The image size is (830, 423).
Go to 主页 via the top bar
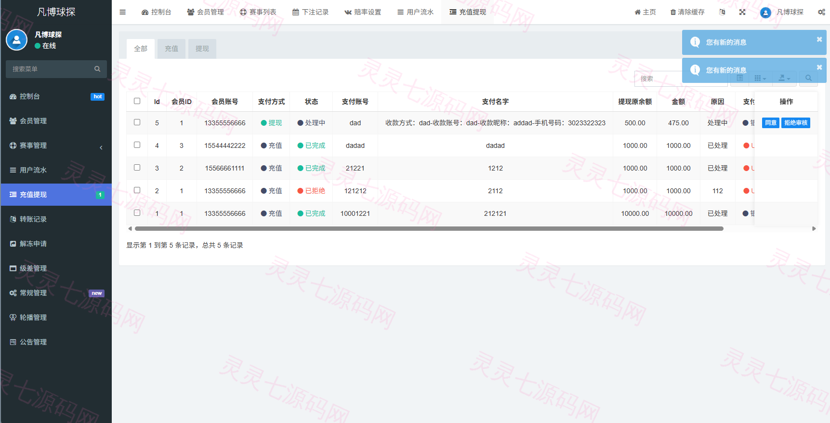645,12
